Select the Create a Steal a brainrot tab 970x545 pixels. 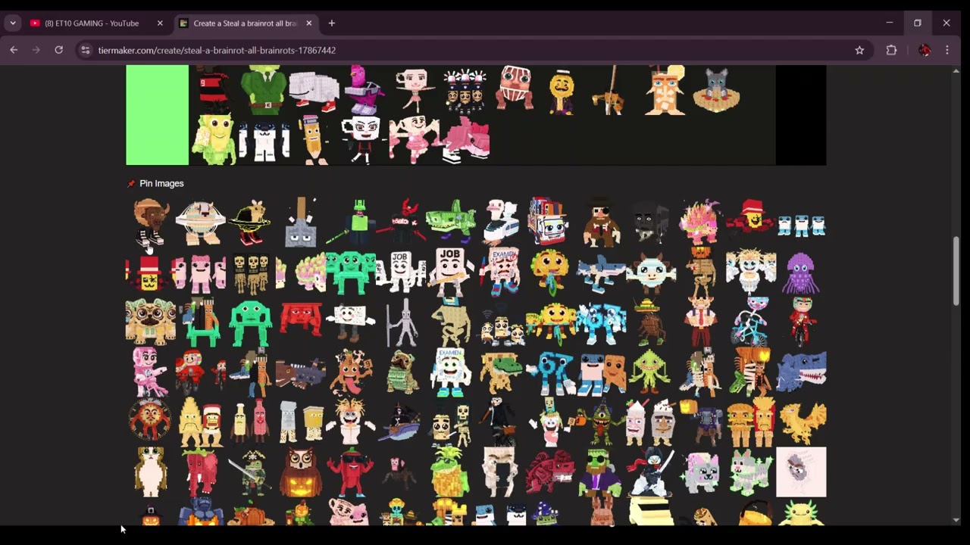coord(245,23)
